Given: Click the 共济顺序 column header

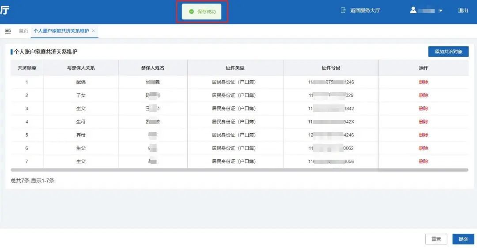Looking at the screenshot, I should [x=27, y=68].
